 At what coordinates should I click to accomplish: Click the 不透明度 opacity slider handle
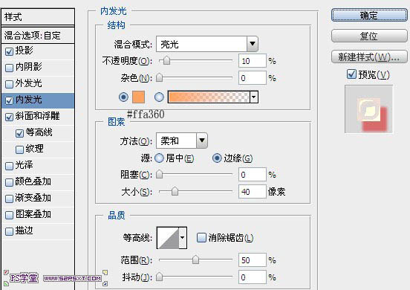tap(166, 61)
